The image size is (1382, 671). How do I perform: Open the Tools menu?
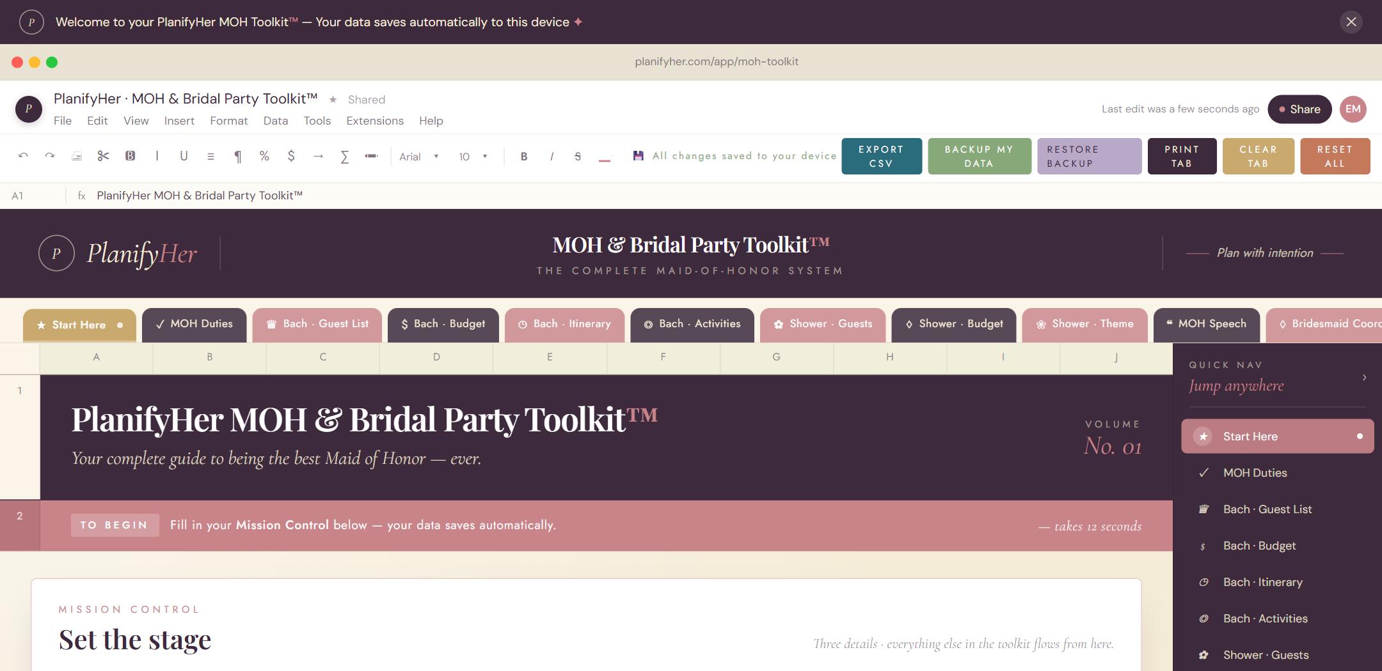[317, 121]
